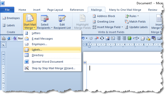Click the Labels icon in Create group
The image size is (168, 97).
pos(4,25)
